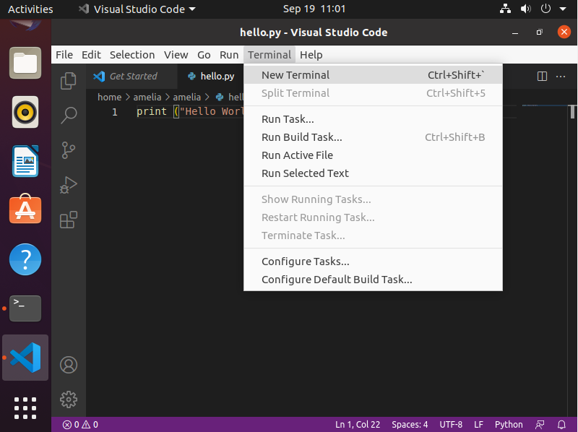Choose Run Task... from the menu
Viewport: 578px width, 432px height.
pos(373,119)
